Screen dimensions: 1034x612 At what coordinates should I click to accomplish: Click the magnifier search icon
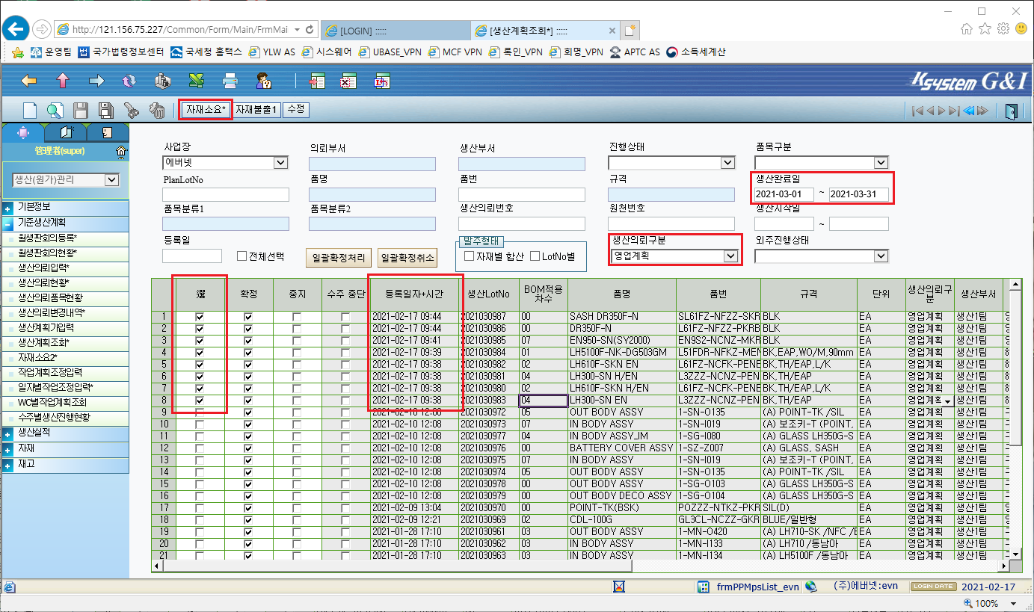[55, 110]
